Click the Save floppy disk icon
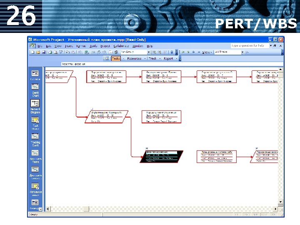 point(44,52)
